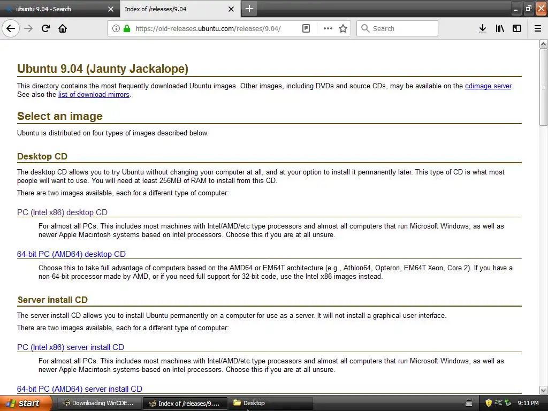
Task: Focus the Search box in toolbar
Action: (x=397, y=28)
